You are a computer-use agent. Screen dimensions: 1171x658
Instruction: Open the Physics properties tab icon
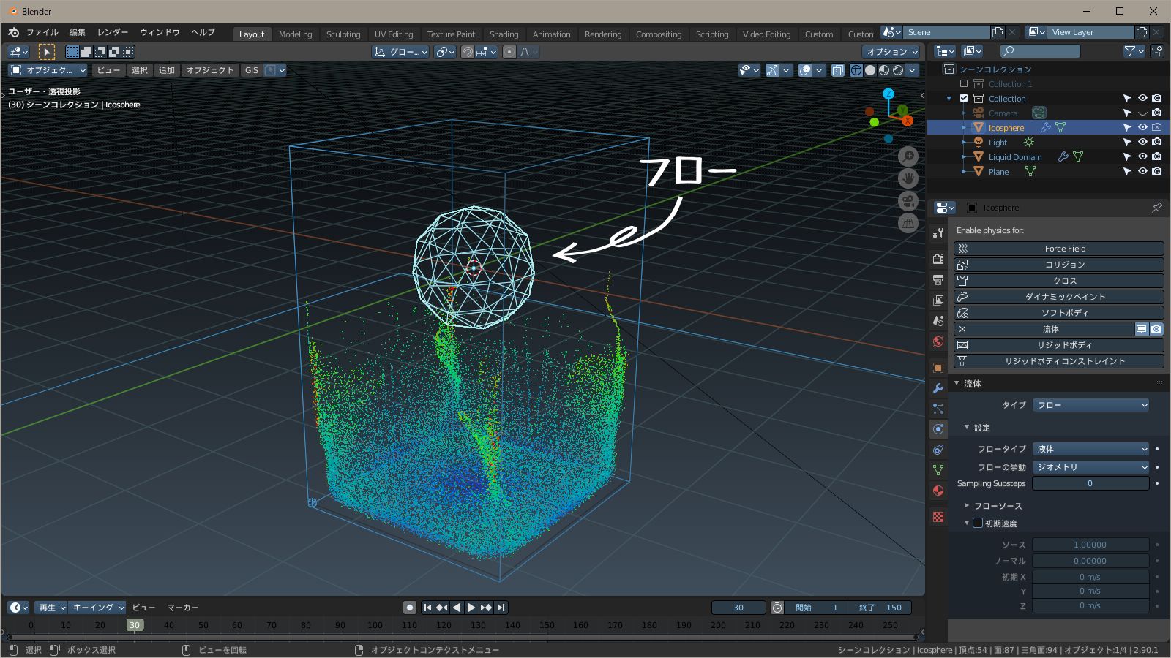point(938,429)
